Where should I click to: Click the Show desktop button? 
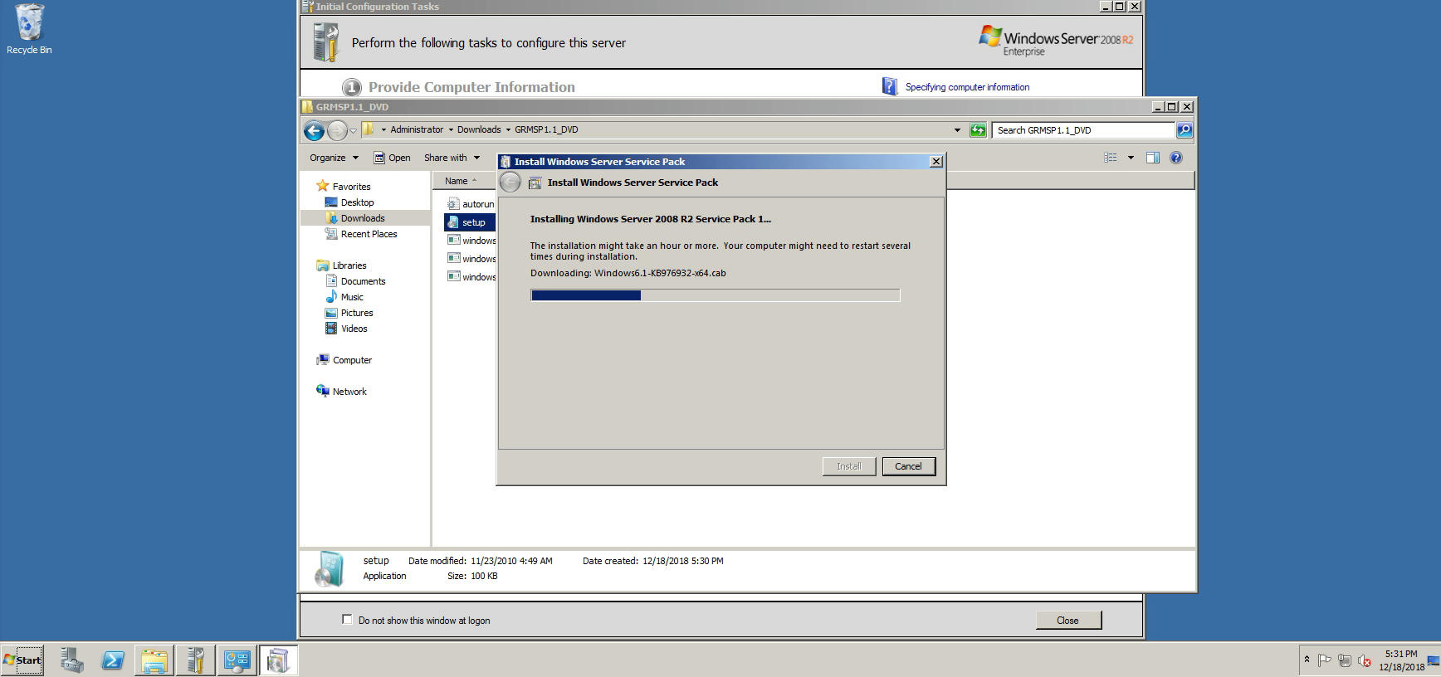(x=1434, y=660)
